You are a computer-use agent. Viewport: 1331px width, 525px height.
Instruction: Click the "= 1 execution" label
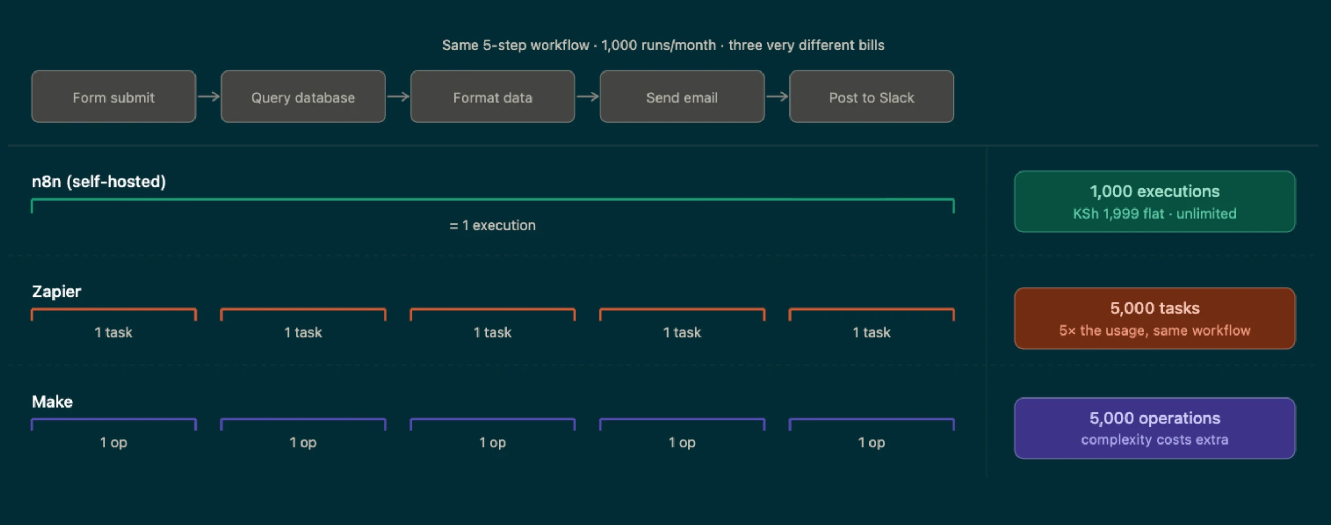pos(492,225)
